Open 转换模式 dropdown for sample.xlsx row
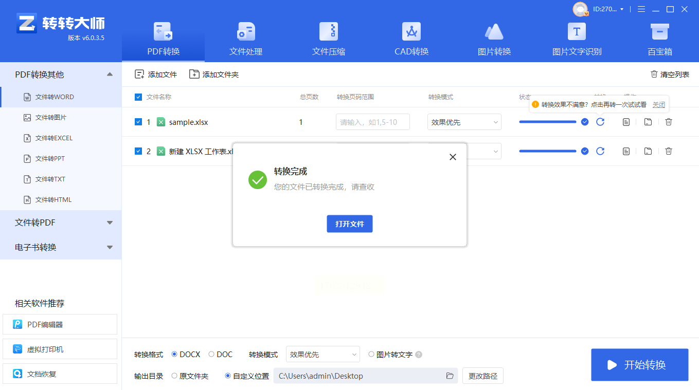The height and width of the screenshot is (390, 699). pyautogui.click(x=464, y=122)
